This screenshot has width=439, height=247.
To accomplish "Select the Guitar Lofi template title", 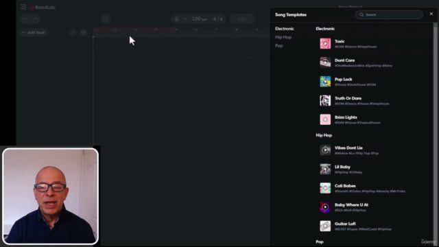I will click(x=345, y=224).
